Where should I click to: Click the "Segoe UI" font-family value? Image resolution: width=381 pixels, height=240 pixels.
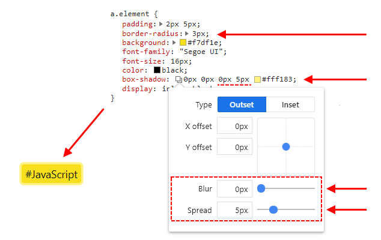201,52
